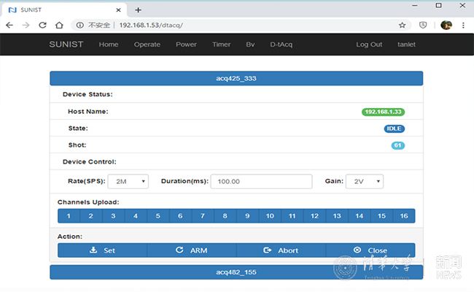This screenshot has height=292, width=474.
Task: Click the browser home icon
Action: click(x=59, y=25)
